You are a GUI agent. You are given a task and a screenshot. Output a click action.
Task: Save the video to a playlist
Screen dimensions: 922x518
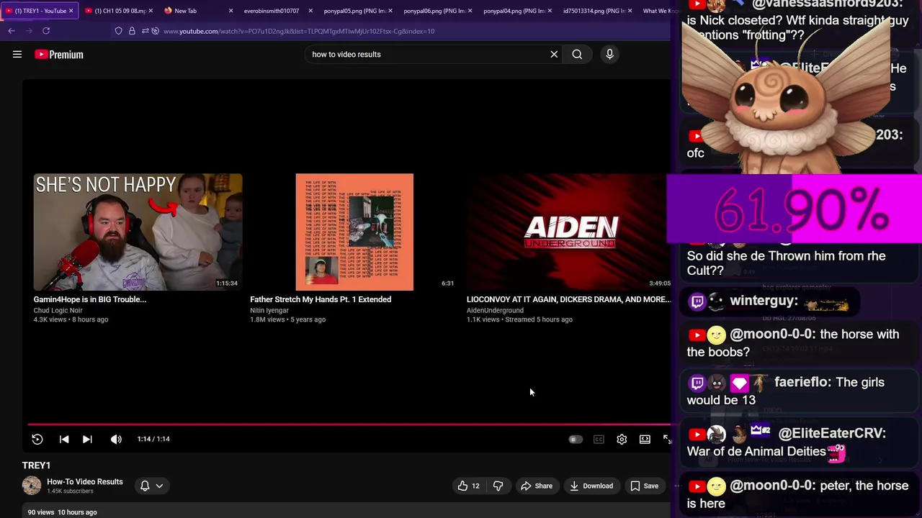point(645,486)
